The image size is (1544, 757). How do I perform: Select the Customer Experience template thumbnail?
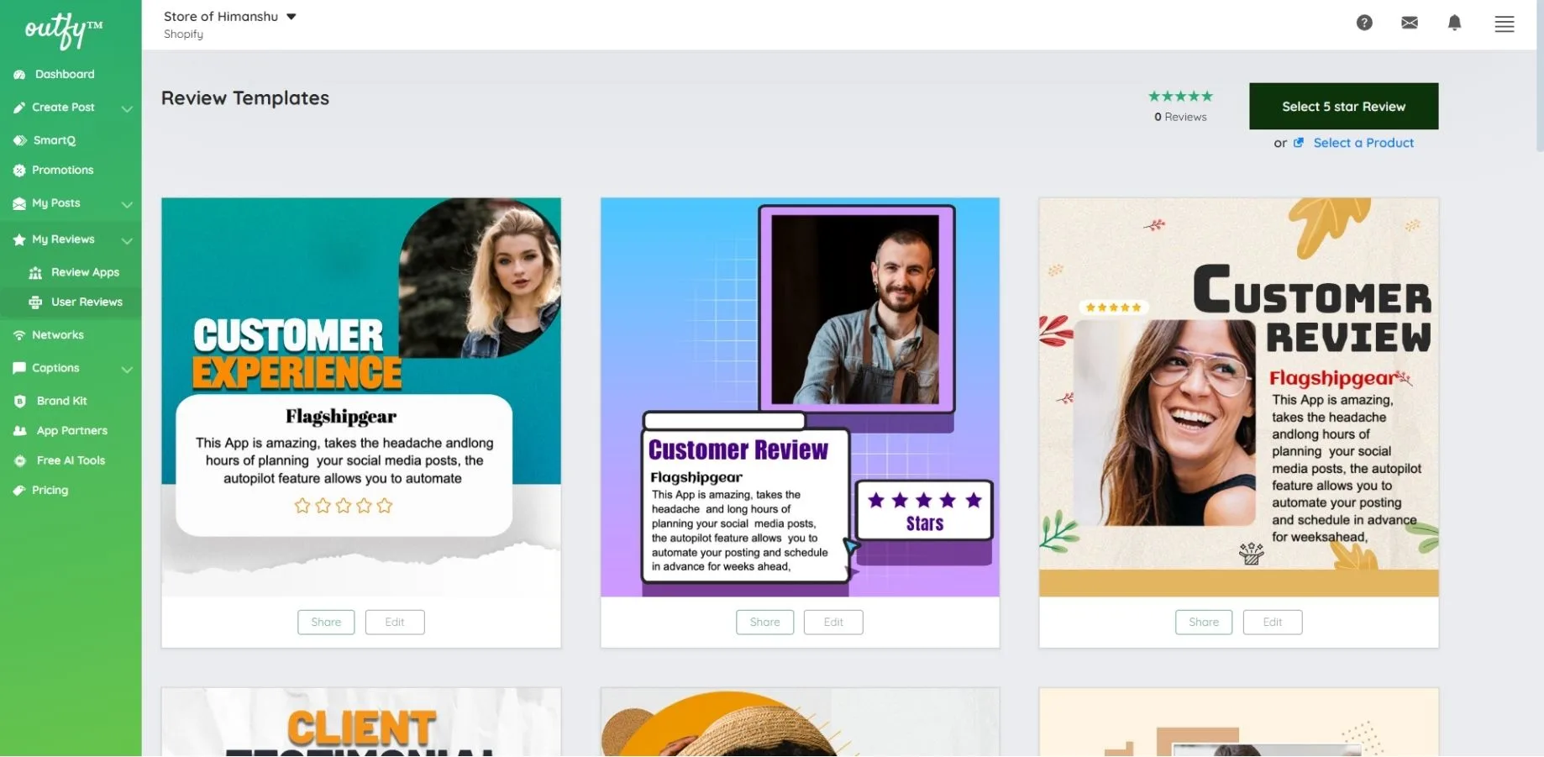[x=360, y=397]
